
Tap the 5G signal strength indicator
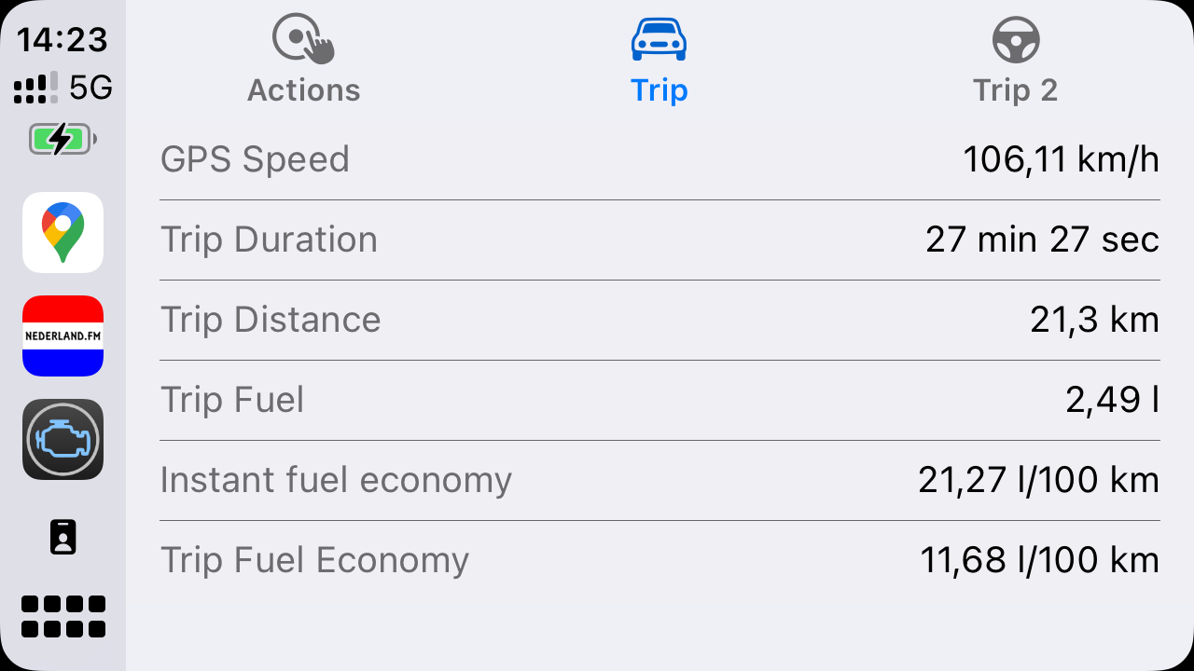62,89
